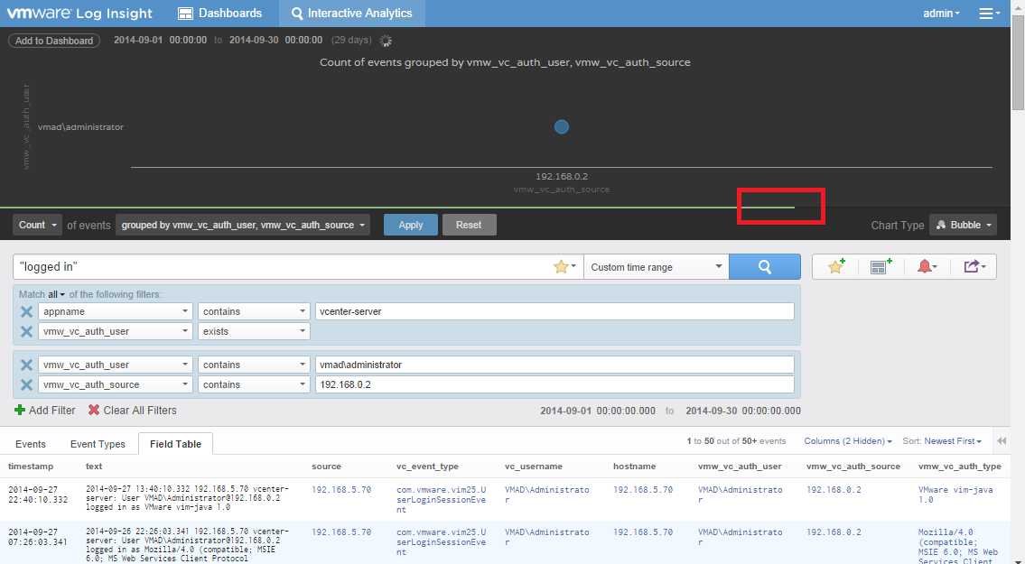This screenshot has height=564, width=1025.
Task: Click the Apply button
Action: pyautogui.click(x=411, y=225)
